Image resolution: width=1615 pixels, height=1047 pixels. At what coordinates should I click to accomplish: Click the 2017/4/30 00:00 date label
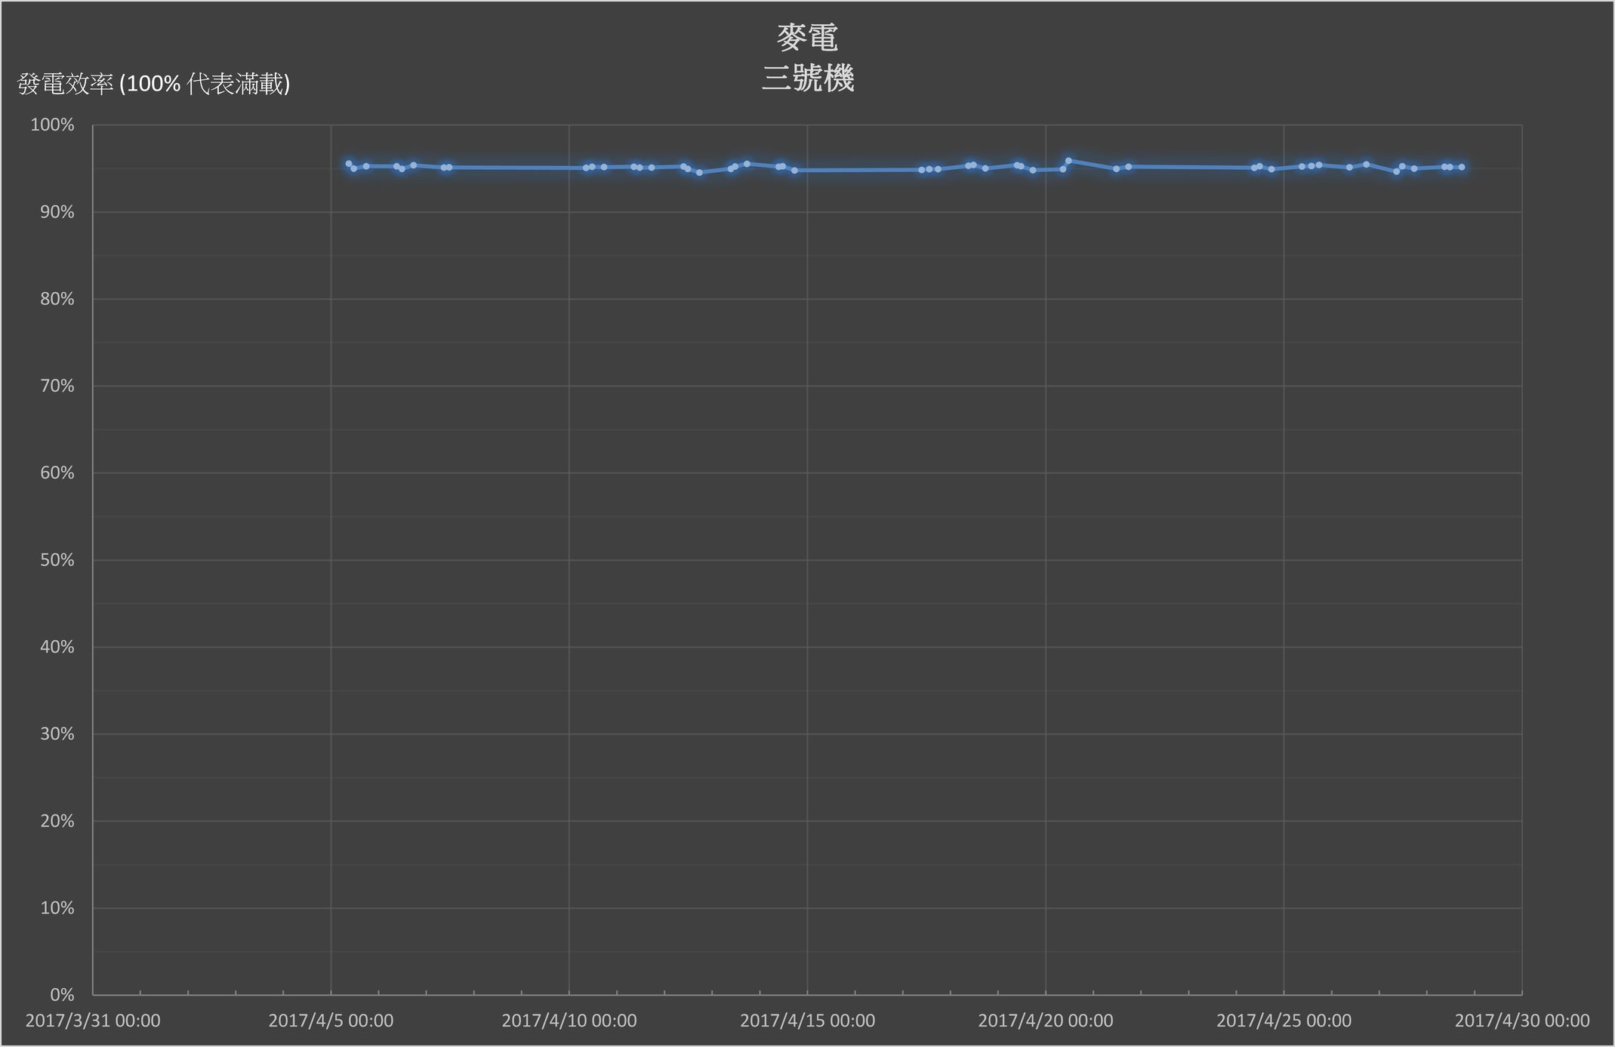[x=1522, y=1021]
